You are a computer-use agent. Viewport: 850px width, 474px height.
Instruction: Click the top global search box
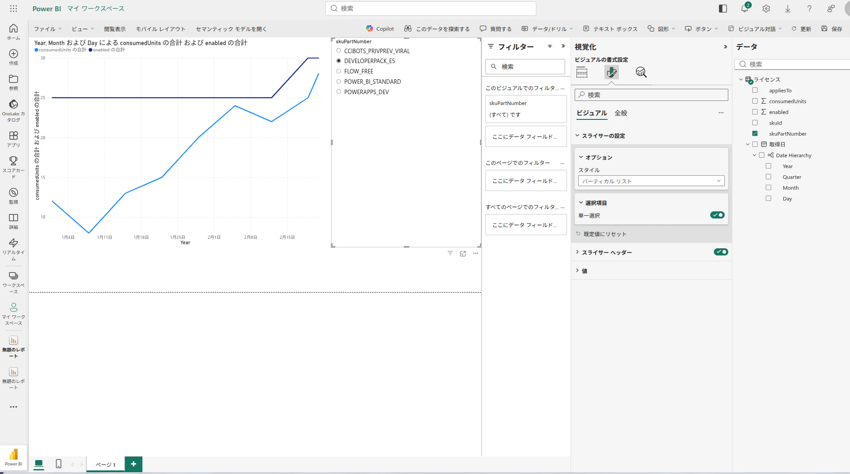coord(430,9)
